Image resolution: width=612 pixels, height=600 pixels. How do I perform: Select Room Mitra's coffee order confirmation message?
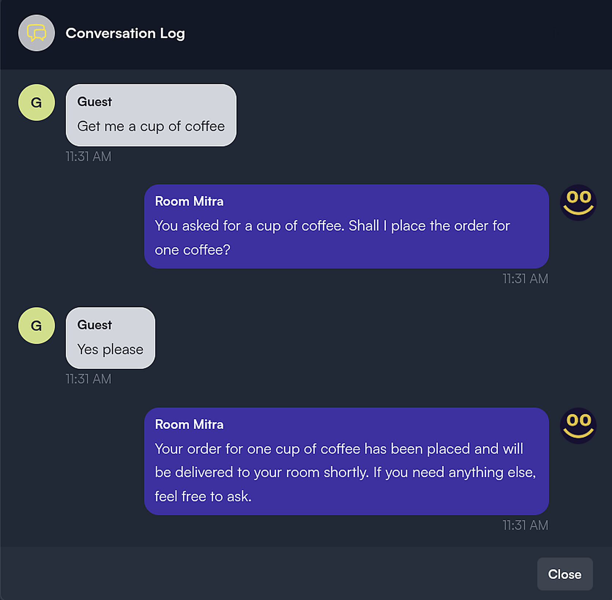(346, 472)
